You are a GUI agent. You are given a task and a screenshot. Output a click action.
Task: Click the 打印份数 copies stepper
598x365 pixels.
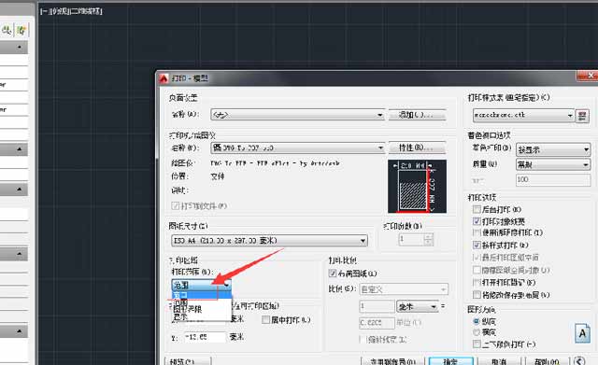pos(428,240)
